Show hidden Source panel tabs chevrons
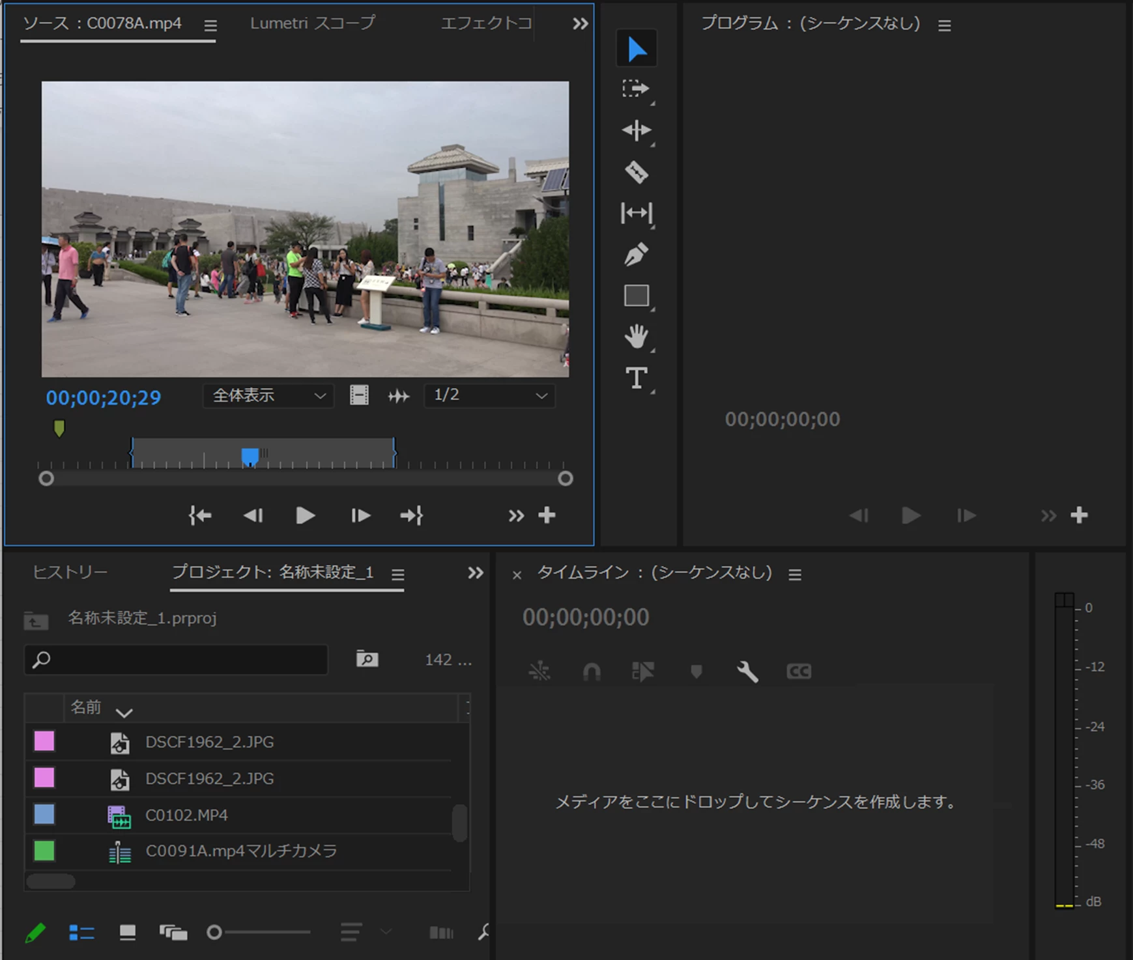Image resolution: width=1133 pixels, height=960 pixels. click(x=580, y=24)
